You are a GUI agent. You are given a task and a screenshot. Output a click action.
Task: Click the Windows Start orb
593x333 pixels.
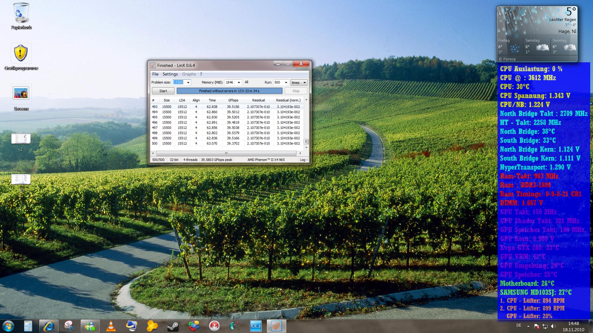8,326
